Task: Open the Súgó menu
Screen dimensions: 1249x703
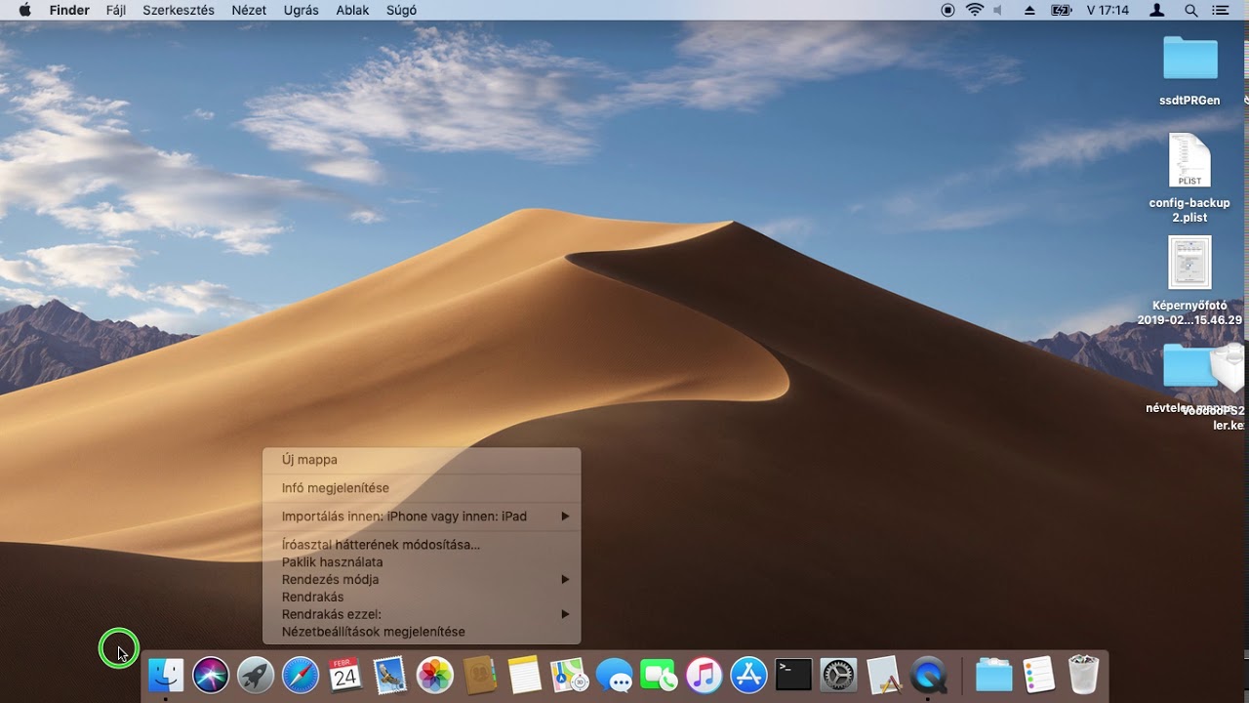Action: click(x=401, y=10)
